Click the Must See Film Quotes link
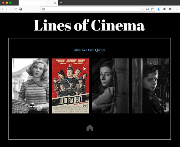 pyautogui.click(x=90, y=50)
